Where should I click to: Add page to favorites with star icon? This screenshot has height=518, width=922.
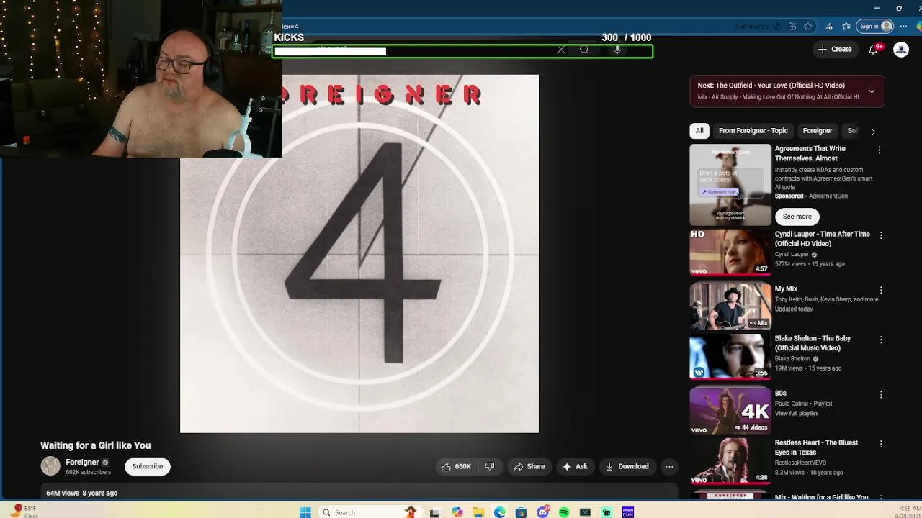click(x=808, y=27)
